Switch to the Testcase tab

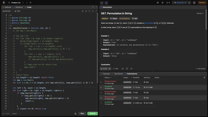click(105, 74)
